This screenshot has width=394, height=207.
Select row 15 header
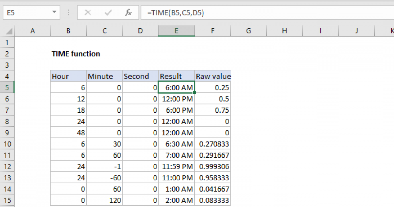point(7,200)
